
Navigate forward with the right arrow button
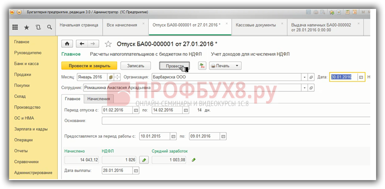(93, 44)
